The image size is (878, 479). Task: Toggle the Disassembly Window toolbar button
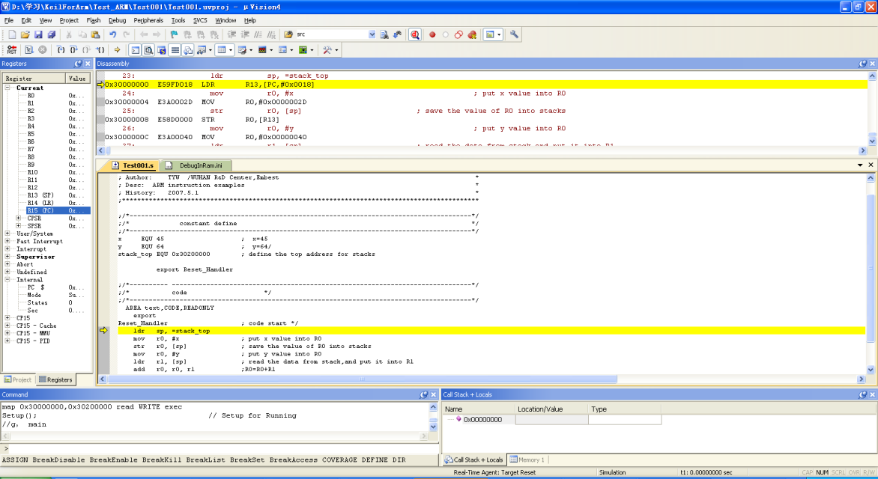pos(148,50)
